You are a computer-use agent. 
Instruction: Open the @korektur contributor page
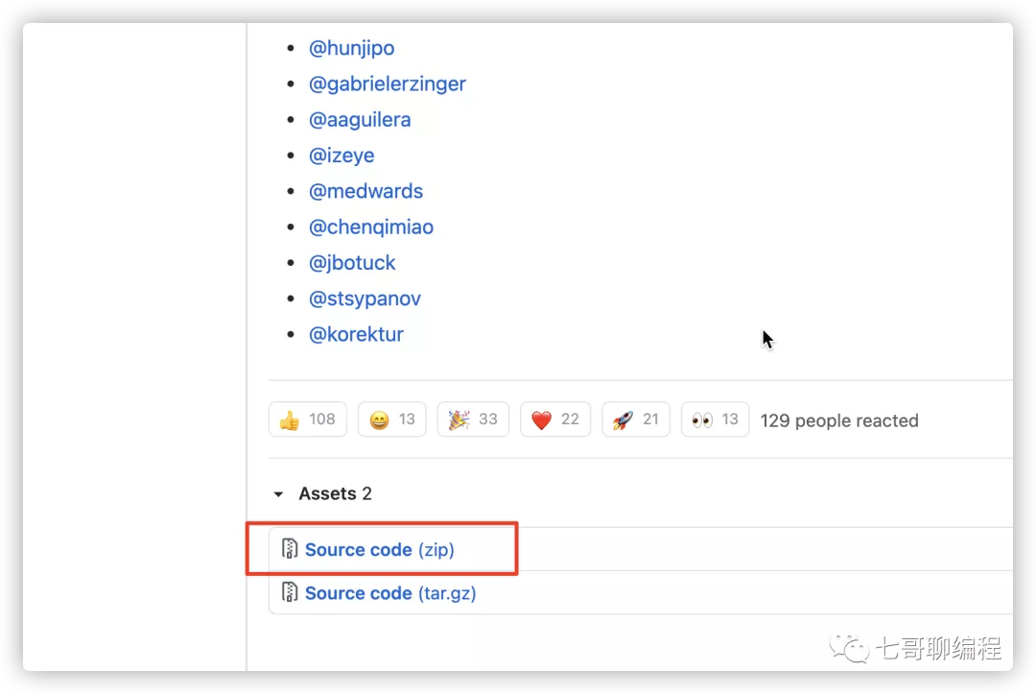coord(356,334)
